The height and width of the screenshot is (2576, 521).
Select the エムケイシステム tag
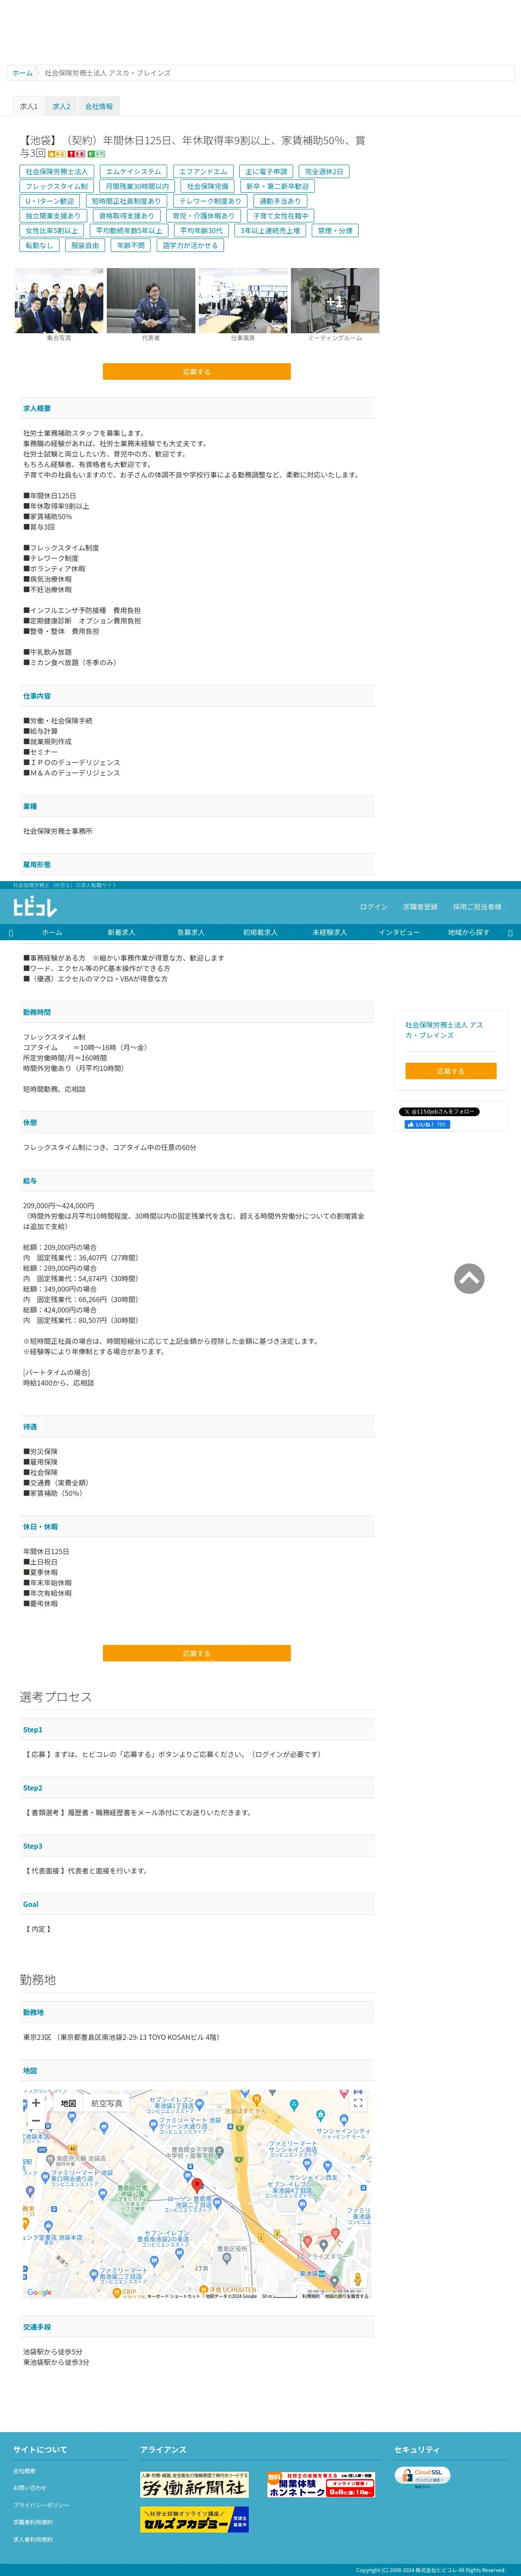click(x=133, y=172)
